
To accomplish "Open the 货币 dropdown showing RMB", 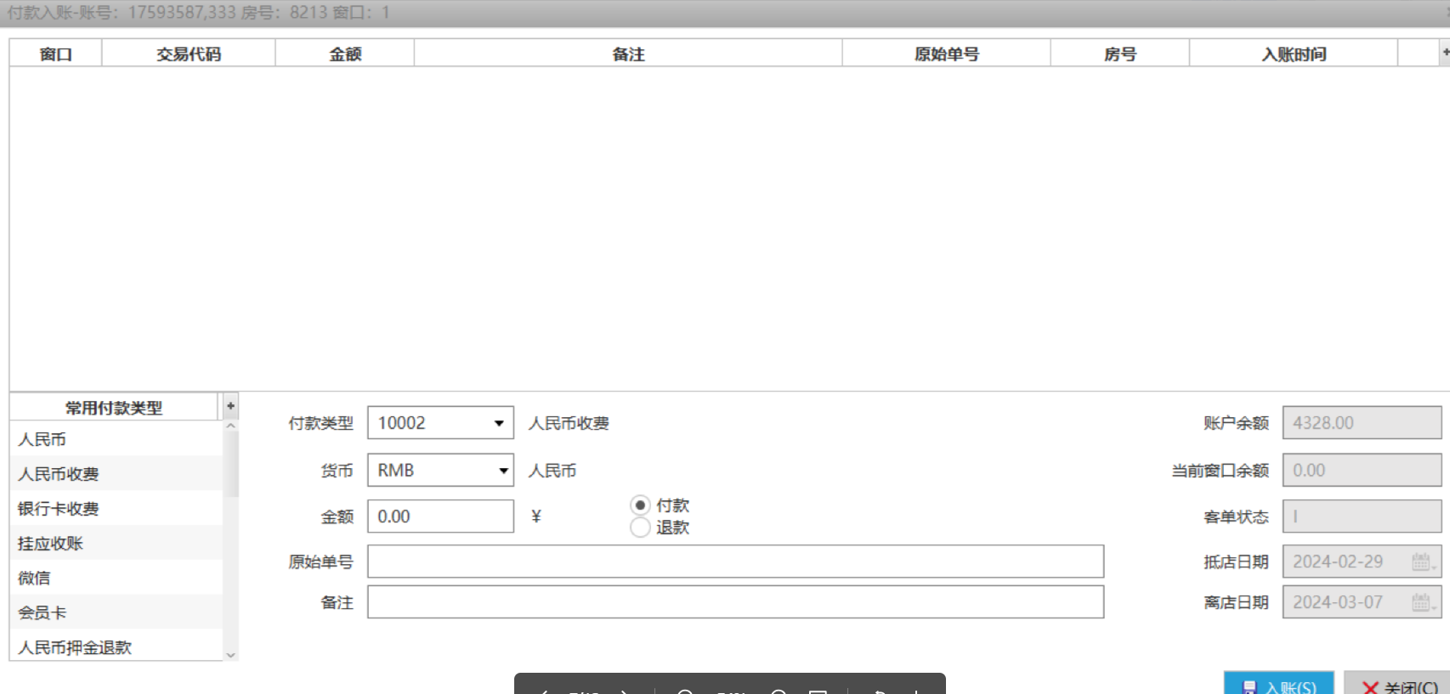I will coord(502,471).
